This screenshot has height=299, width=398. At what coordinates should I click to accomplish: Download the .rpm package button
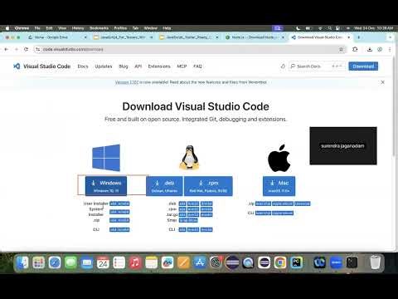208,186
